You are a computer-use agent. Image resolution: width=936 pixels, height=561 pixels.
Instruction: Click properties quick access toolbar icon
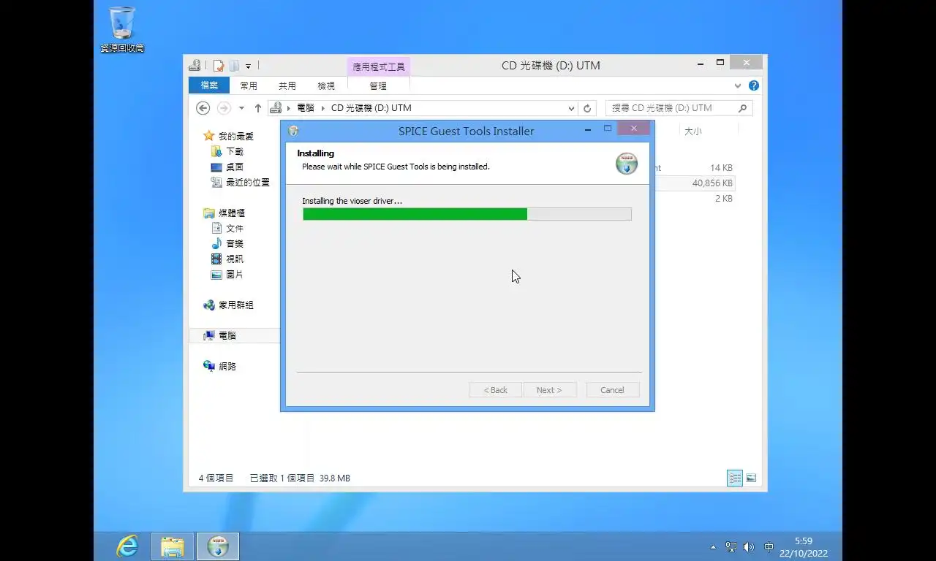pos(218,66)
